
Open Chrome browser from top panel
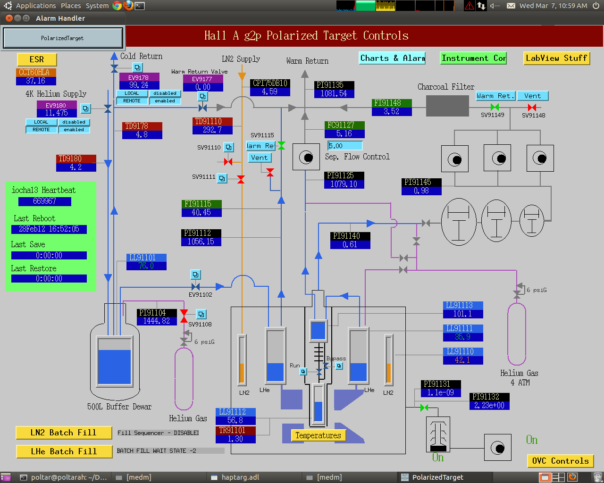pyautogui.click(x=117, y=6)
